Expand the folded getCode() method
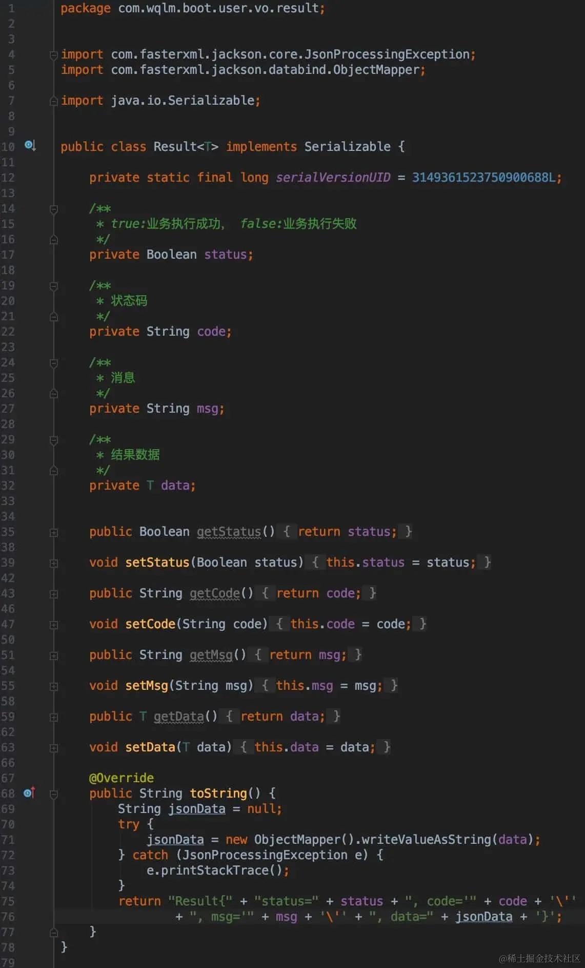The height and width of the screenshot is (968, 585). coord(53,594)
